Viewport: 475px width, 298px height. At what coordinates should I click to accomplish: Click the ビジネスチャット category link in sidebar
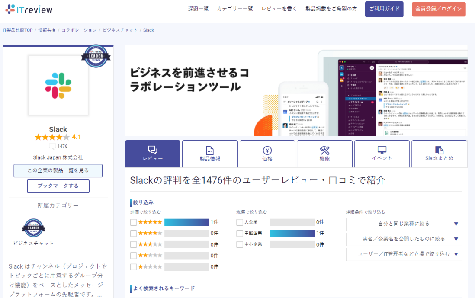pos(33,243)
